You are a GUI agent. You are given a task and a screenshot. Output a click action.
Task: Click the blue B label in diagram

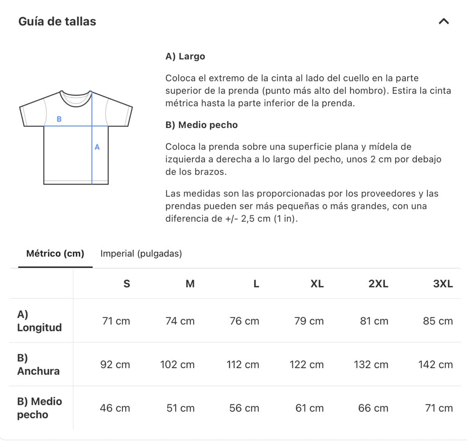(x=59, y=119)
